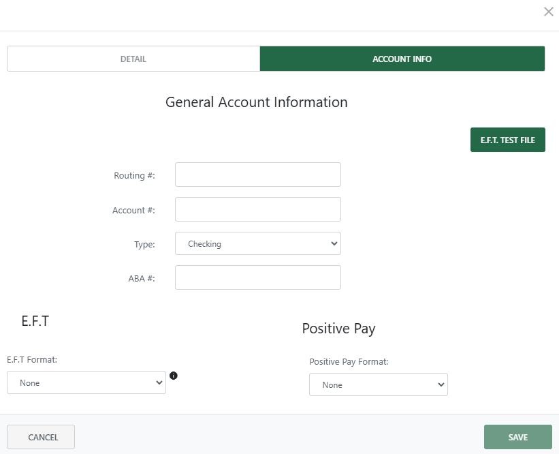The width and height of the screenshot is (559, 454).
Task: Click the "Account #:" field label
Action: (x=133, y=211)
